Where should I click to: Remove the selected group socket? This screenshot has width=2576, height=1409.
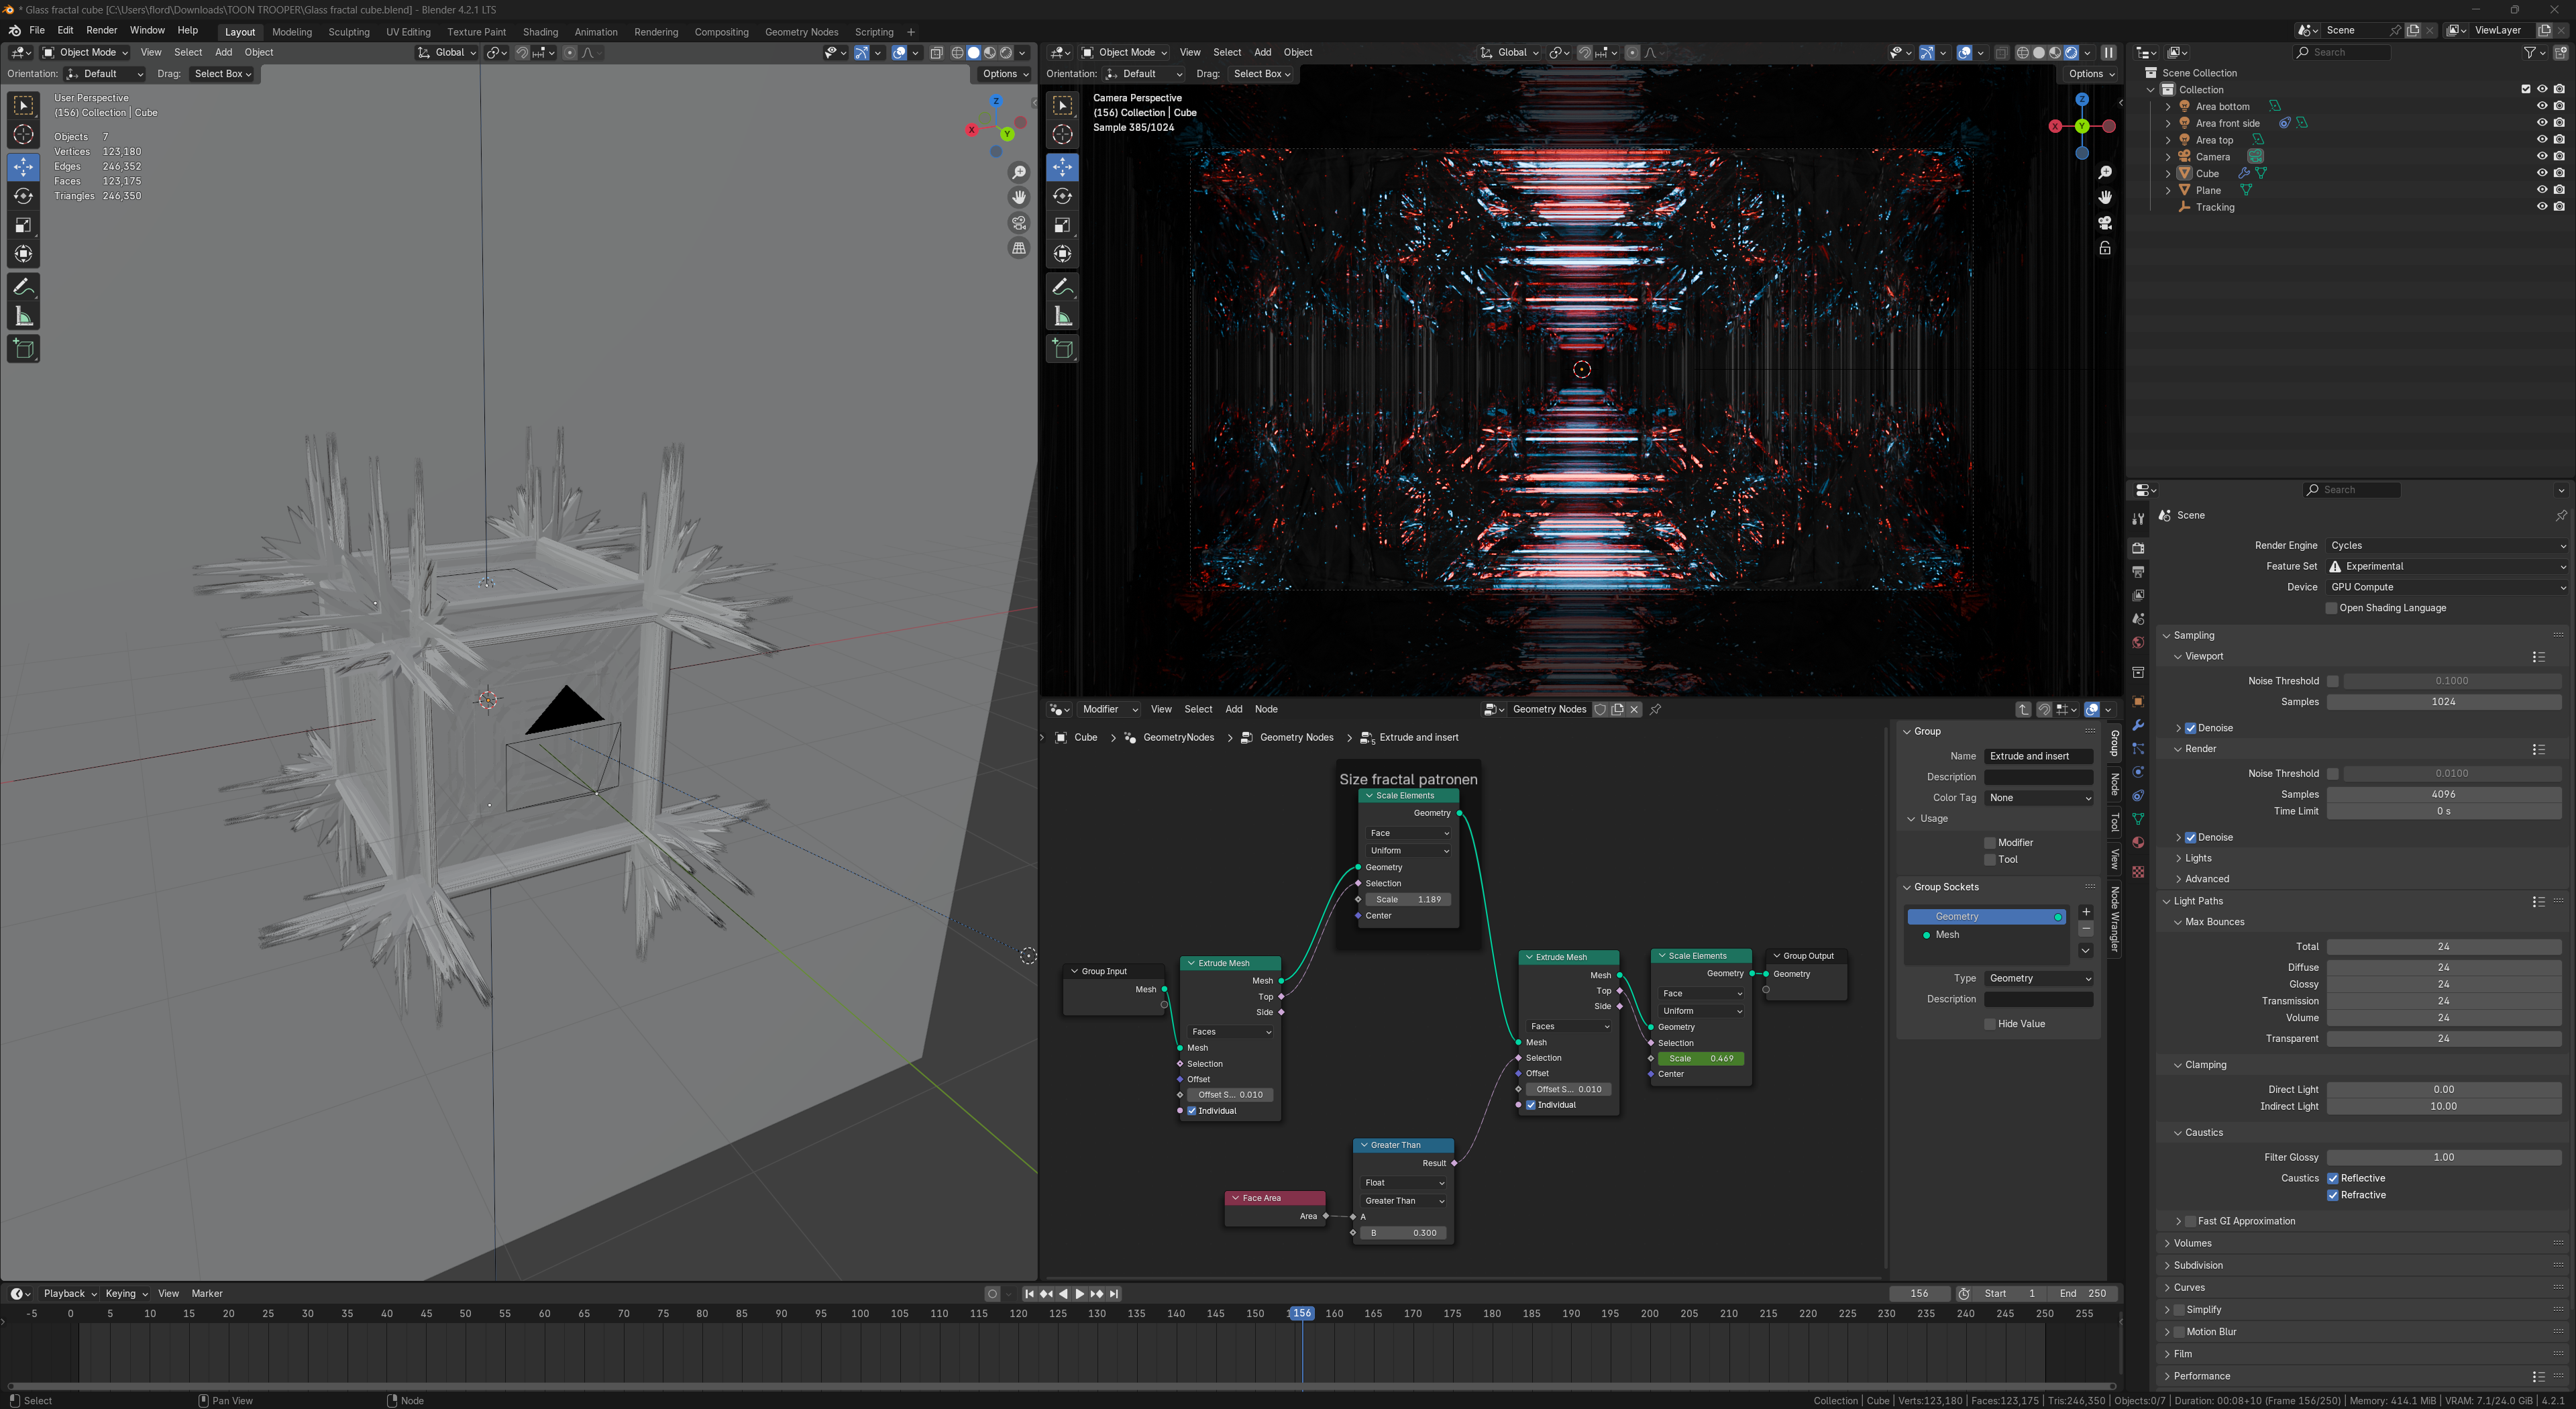point(2085,929)
